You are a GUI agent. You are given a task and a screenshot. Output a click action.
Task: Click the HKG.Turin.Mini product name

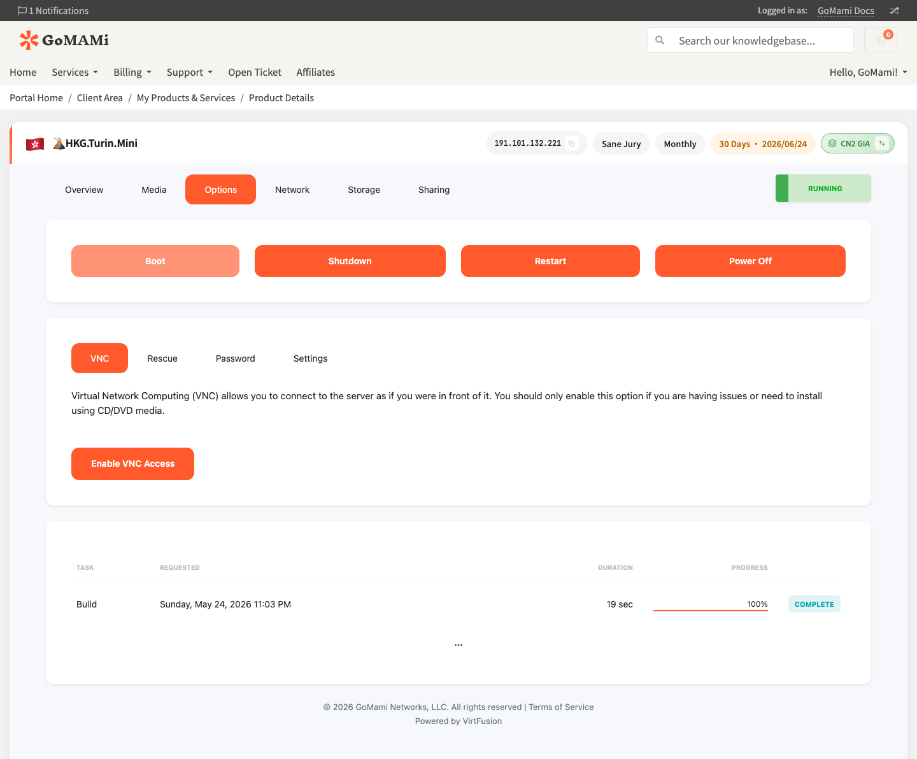[x=102, y=143]
